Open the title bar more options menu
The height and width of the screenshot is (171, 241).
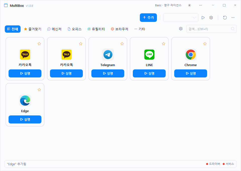point(201,5)
